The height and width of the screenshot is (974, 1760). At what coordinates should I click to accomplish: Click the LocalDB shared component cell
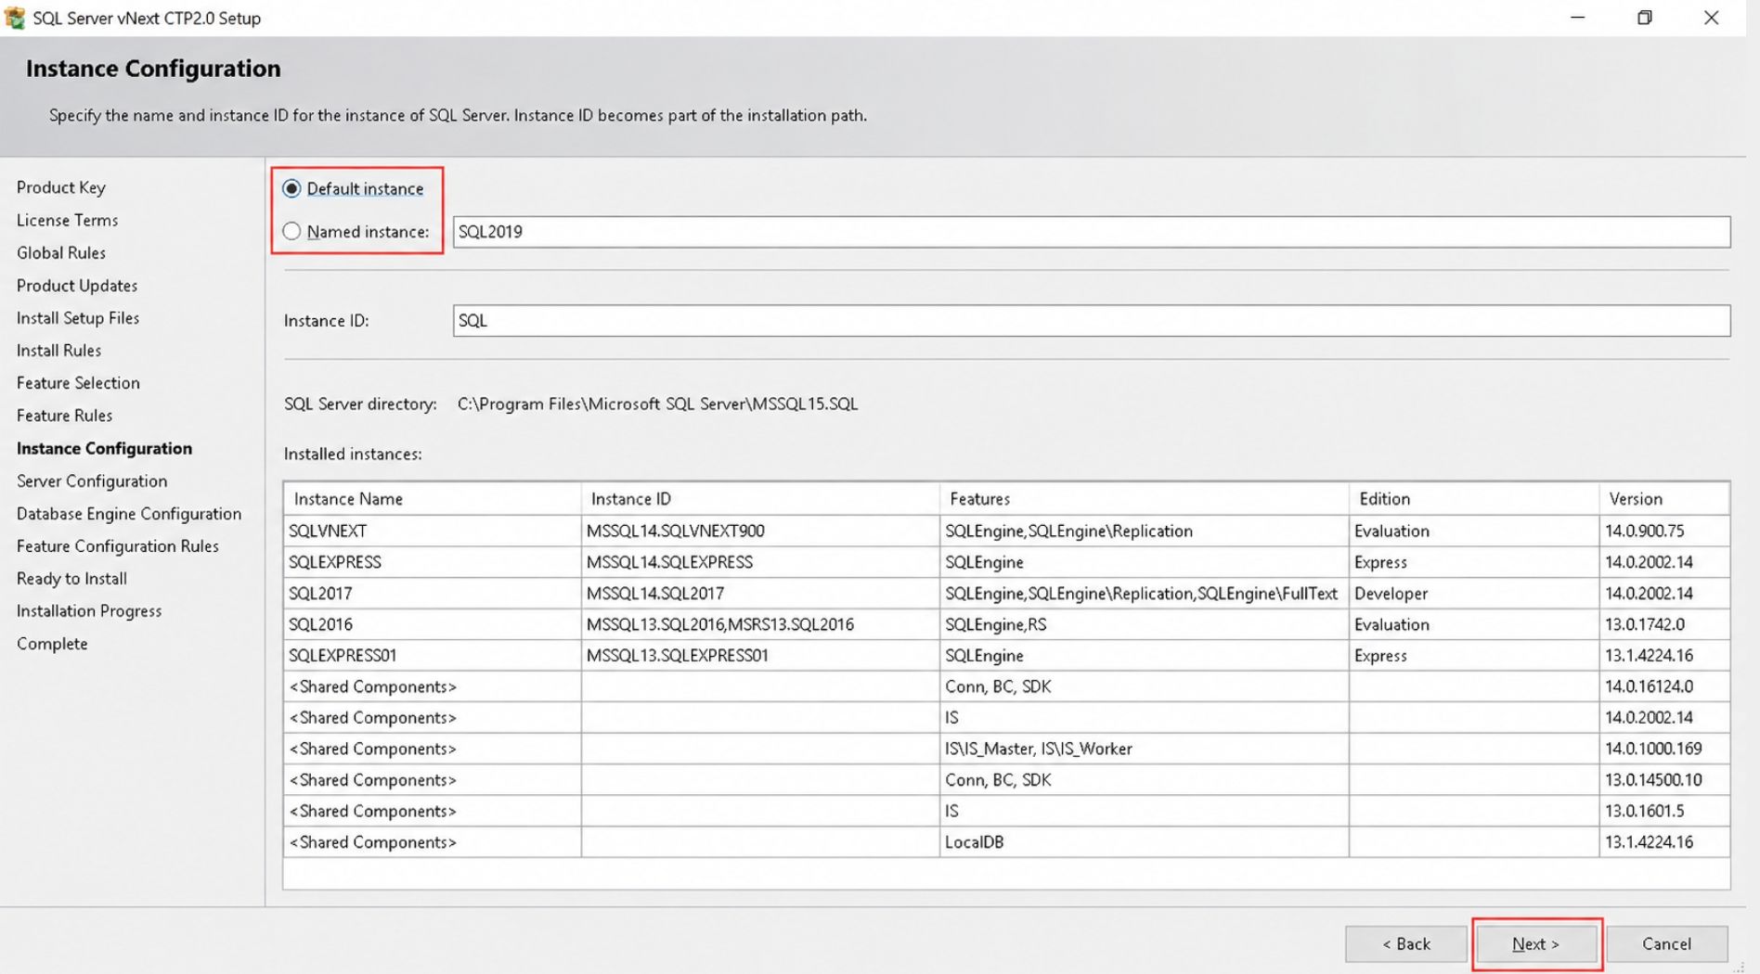1144,842
